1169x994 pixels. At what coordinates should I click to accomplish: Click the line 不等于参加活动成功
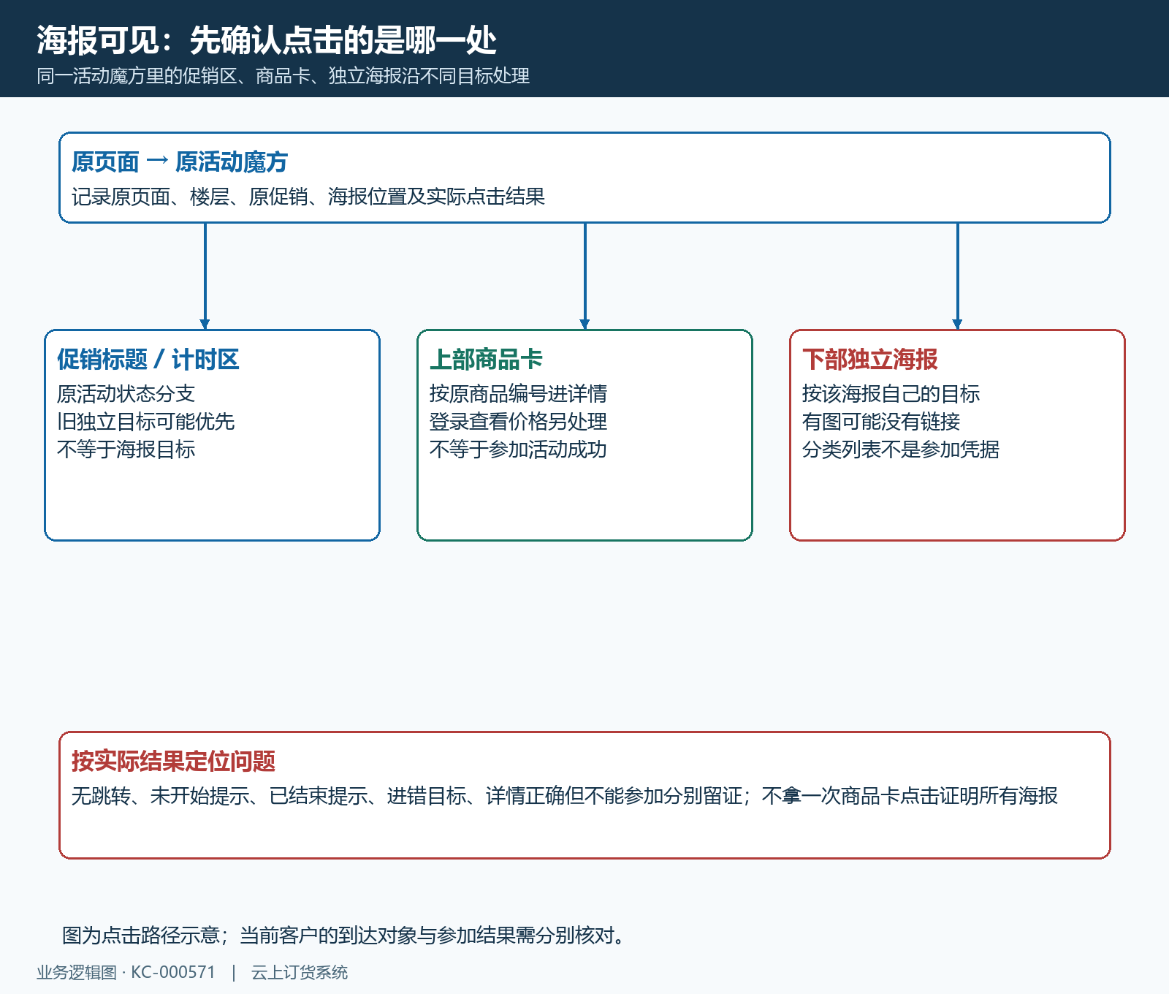519,449
